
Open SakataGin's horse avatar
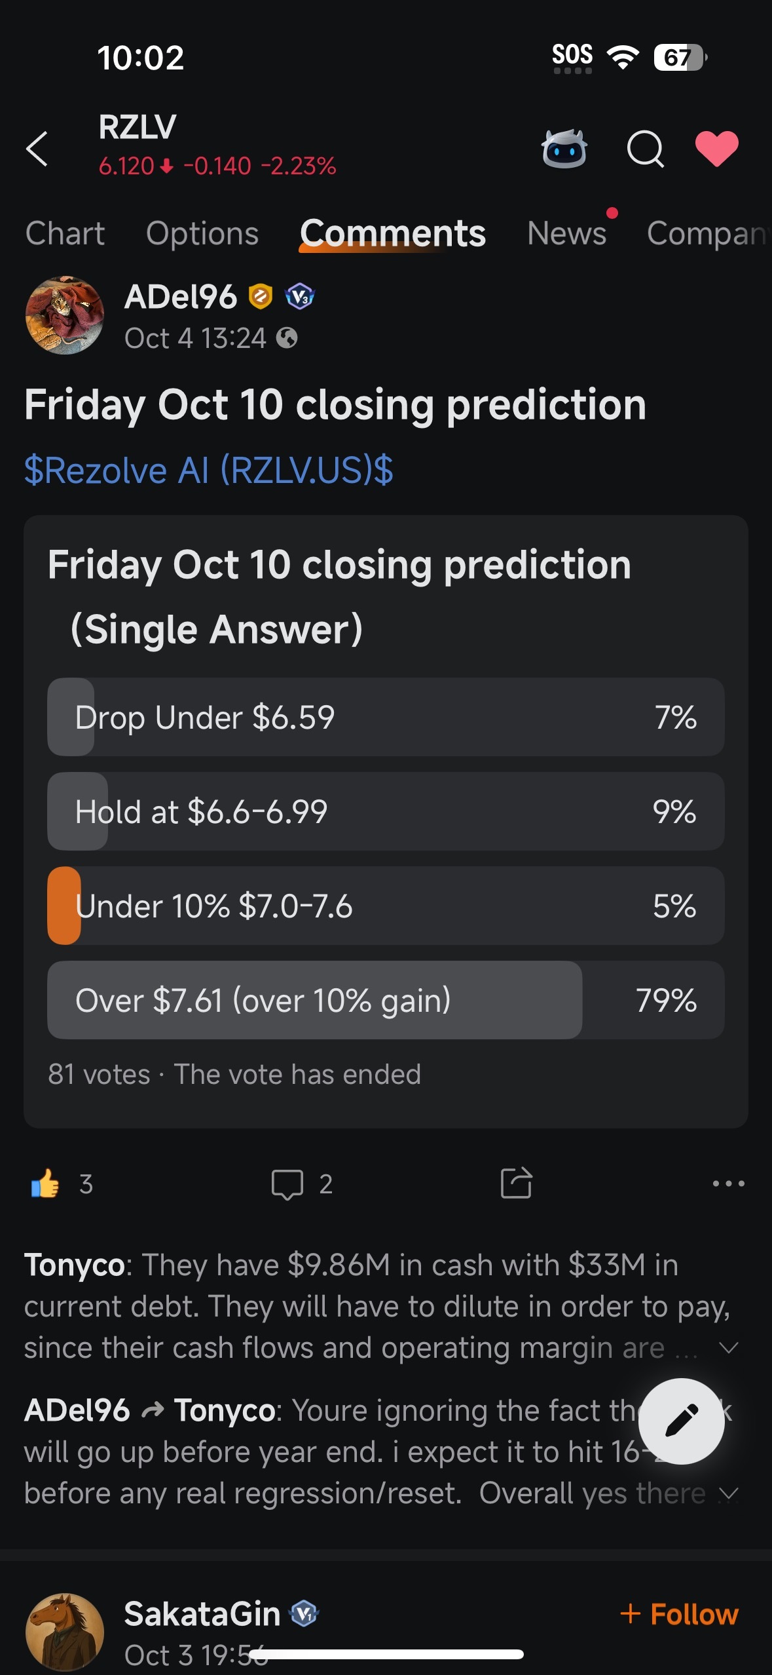pyautogui.click(x=64, y=1632)
